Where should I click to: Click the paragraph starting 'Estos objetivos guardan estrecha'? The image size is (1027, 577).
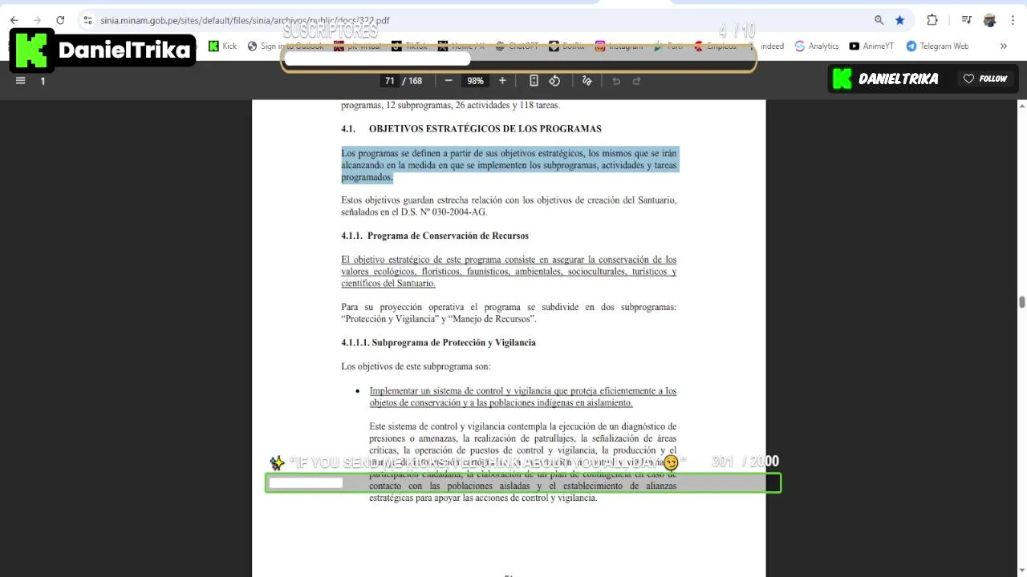tap(509, 206)
